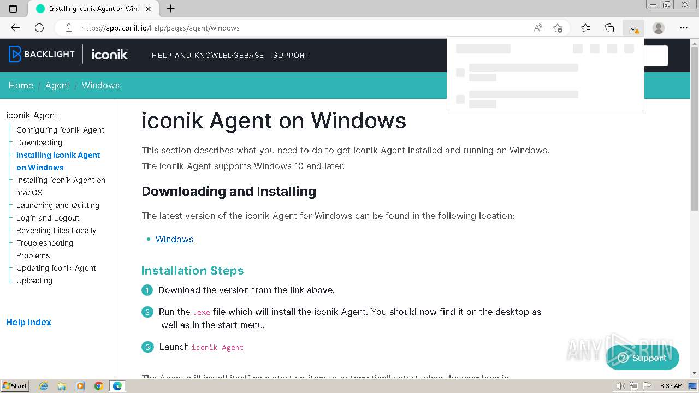The image size is (699, 393).
Task: Open Updating iconik Agent sidebar link
Action: click(56, 268)
